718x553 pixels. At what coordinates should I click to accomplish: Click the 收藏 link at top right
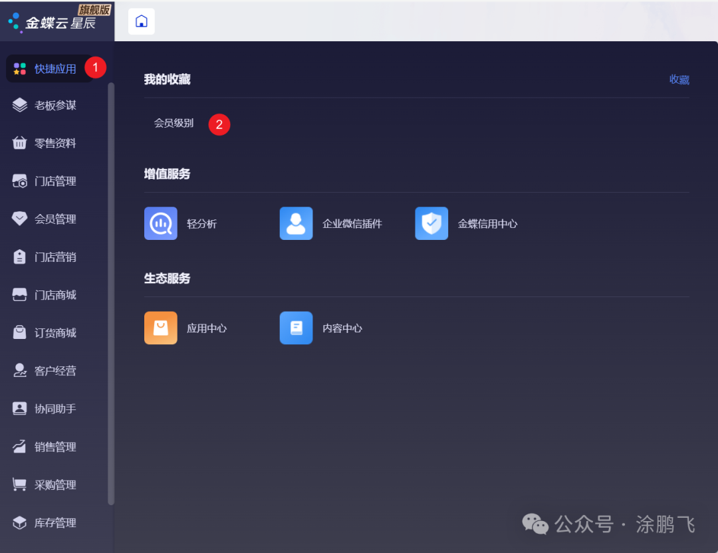(x=679, y=80)
